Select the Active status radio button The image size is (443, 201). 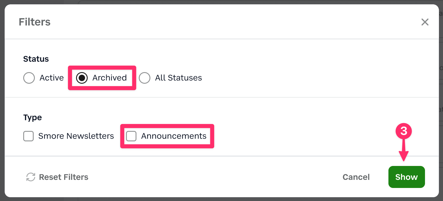tap(29, 78)
